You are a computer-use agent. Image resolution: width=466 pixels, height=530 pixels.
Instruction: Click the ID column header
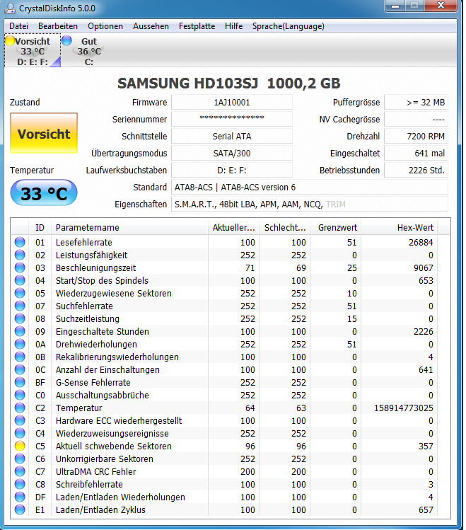click(40, 227)
